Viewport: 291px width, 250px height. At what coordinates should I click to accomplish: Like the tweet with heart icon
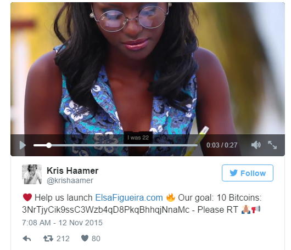[85, 238]
